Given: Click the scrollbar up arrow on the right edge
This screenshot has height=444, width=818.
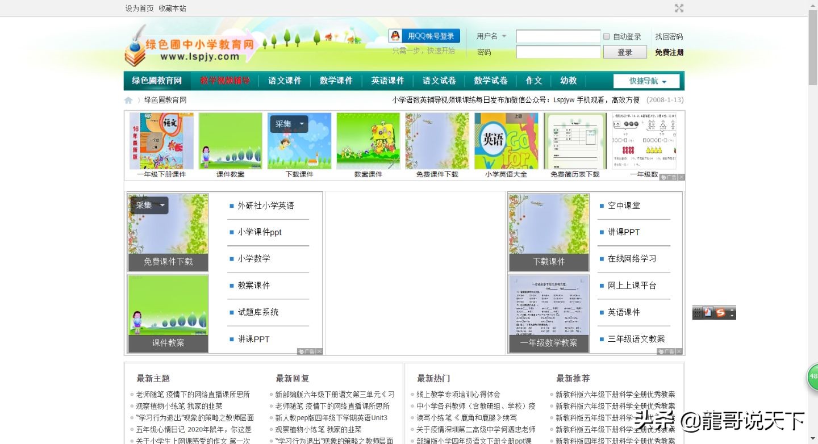Looking at the screenshot, I should coord(813,5).
